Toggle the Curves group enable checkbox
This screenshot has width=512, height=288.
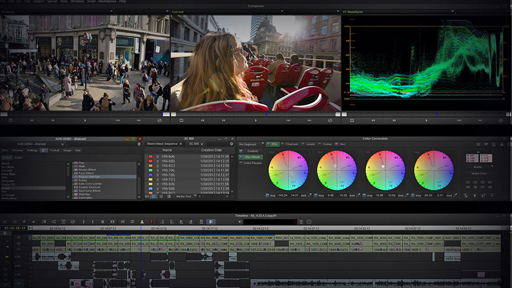tap(319, 144)
